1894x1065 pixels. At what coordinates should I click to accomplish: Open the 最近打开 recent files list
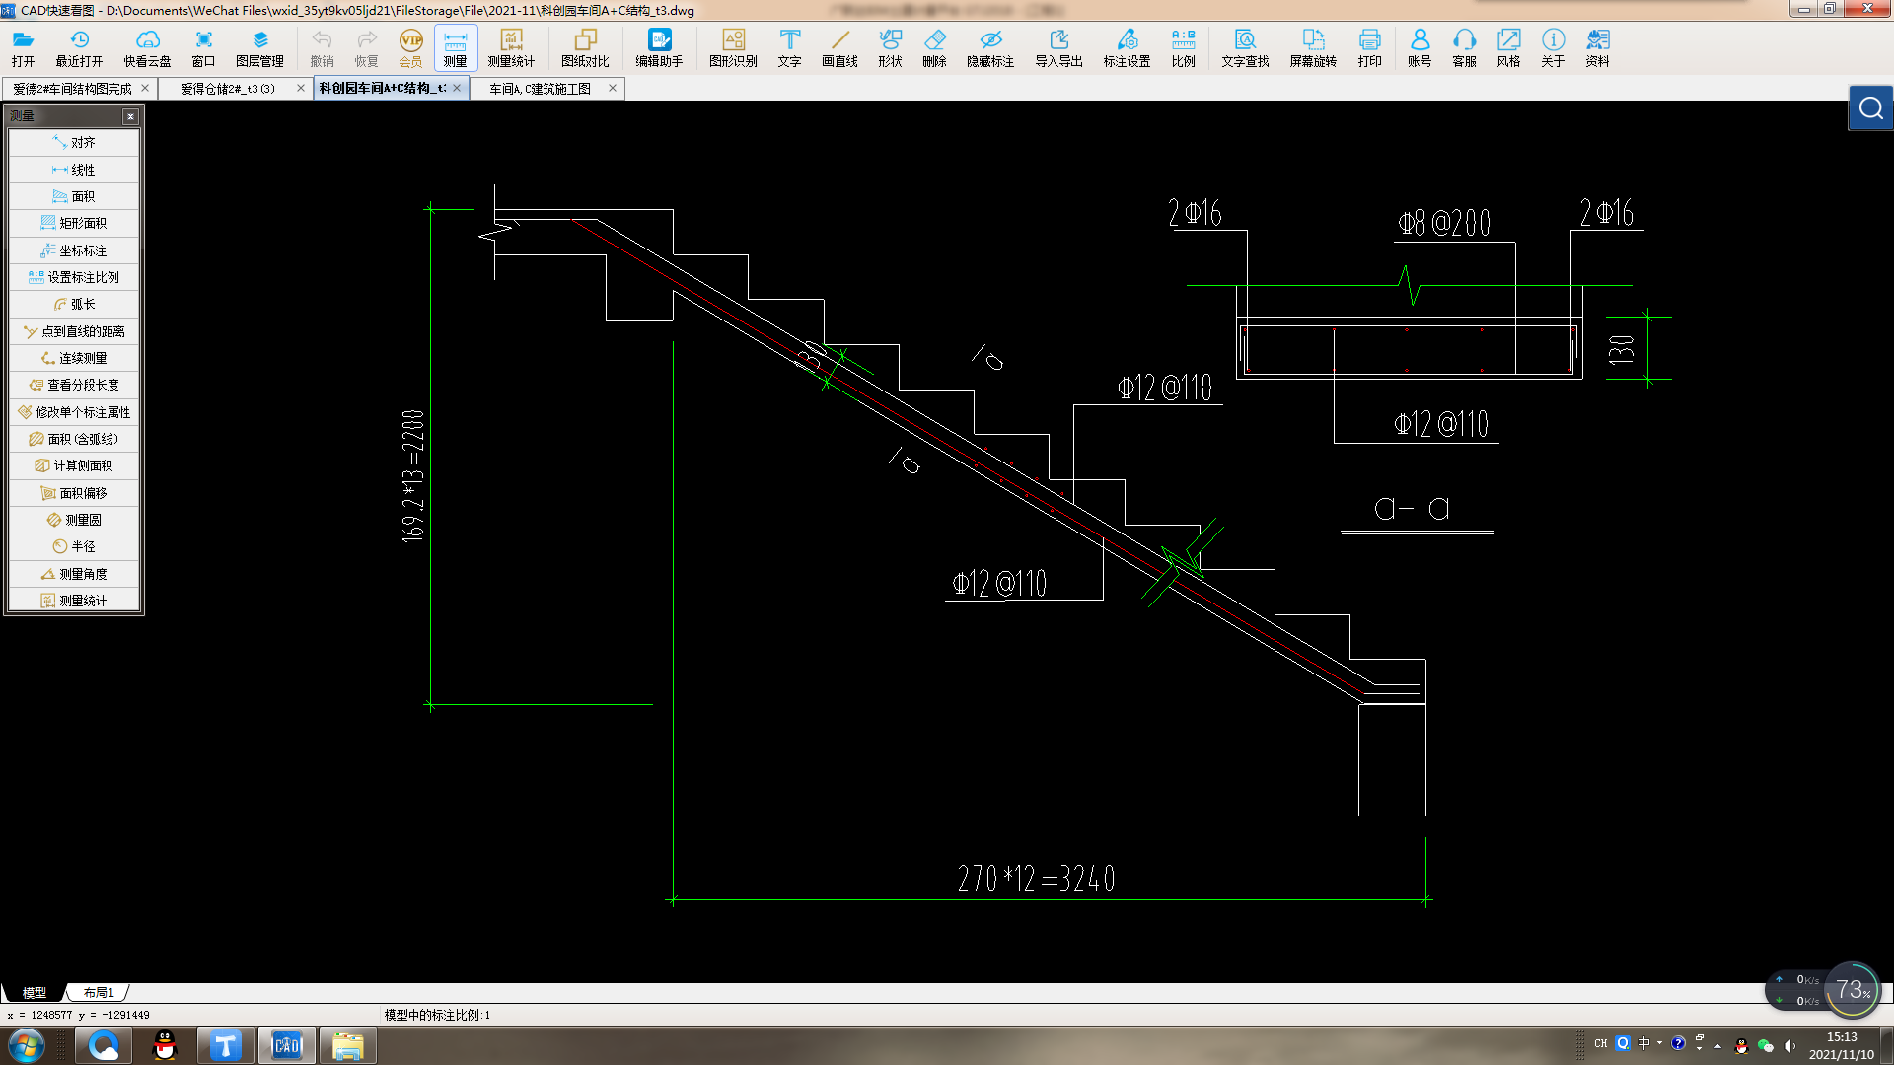tap(79, 48)
